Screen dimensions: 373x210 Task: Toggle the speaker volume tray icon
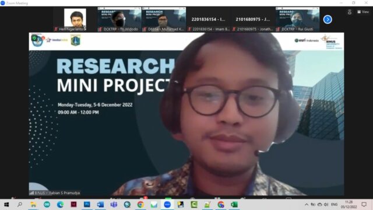click(326, 205)
